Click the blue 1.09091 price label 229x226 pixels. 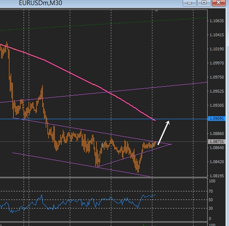point(217,119)
